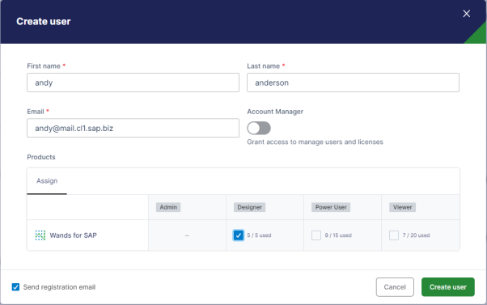Toggle the Account Manager switch

tap(259, 128)
